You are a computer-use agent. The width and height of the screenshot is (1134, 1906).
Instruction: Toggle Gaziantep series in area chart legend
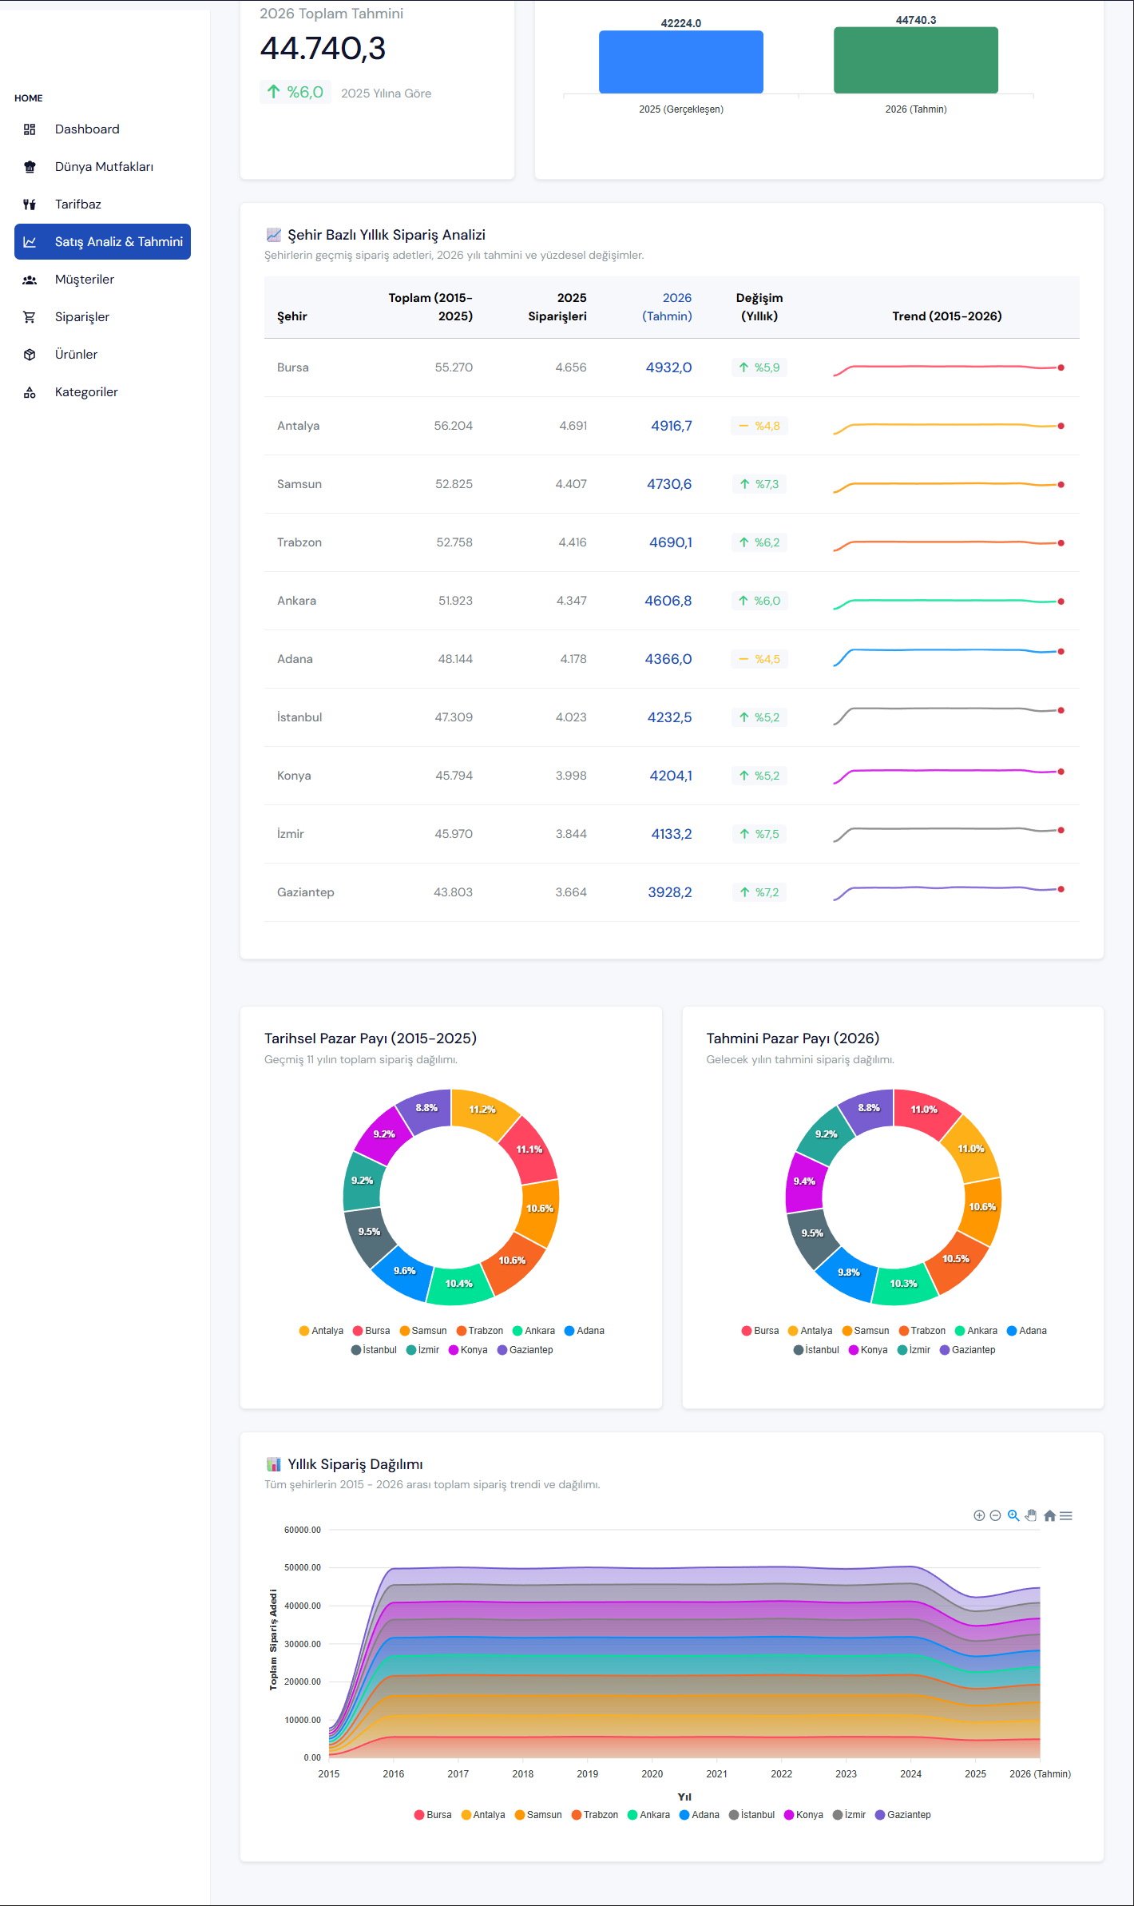pyautogui.click(x=903, y=1815)
